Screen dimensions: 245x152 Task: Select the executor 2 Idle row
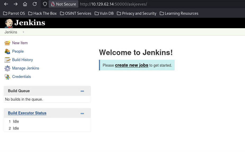coord(47,128)
